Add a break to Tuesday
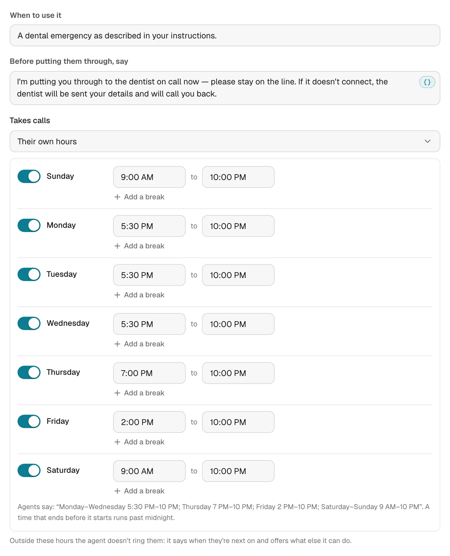The image size is (450, 556). 139,295
